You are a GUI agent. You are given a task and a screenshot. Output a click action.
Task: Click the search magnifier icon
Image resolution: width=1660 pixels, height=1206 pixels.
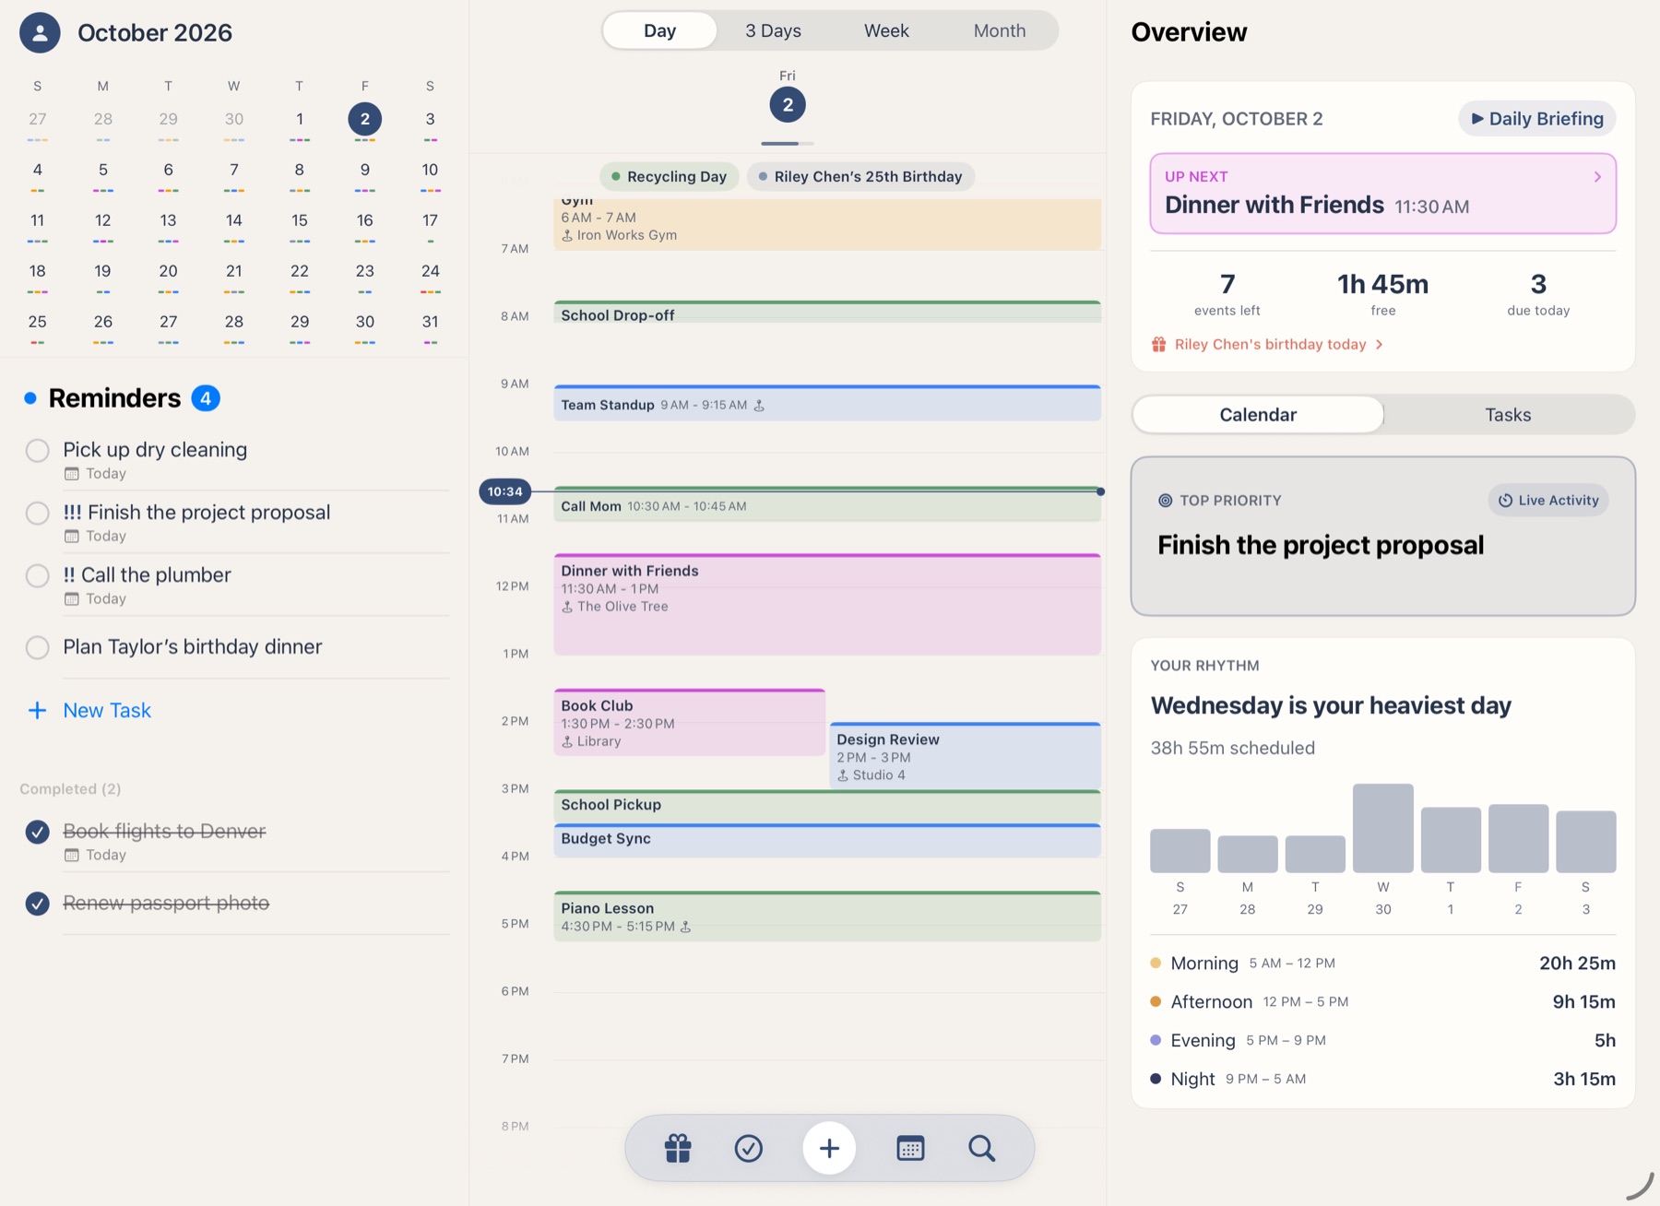[x=981, y=1148]
